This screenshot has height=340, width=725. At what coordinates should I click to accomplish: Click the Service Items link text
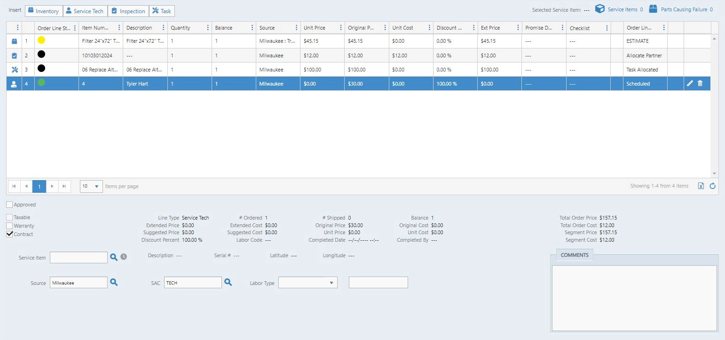(x=623, y=9)
